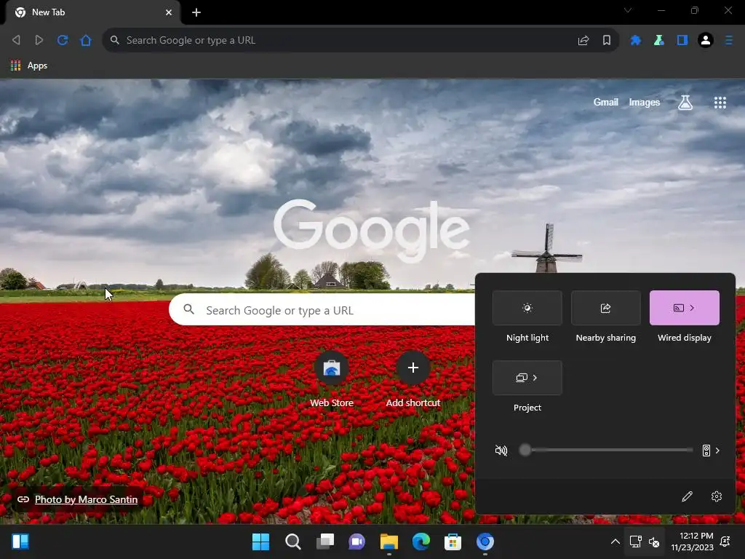This screenshot has height=559, width=745.
Task: Bookmark this tab with the bookmark icon
Action: click(607, 41)
